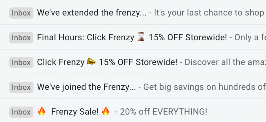Open "We've joined the Frenzy..." email

point(86,87)
